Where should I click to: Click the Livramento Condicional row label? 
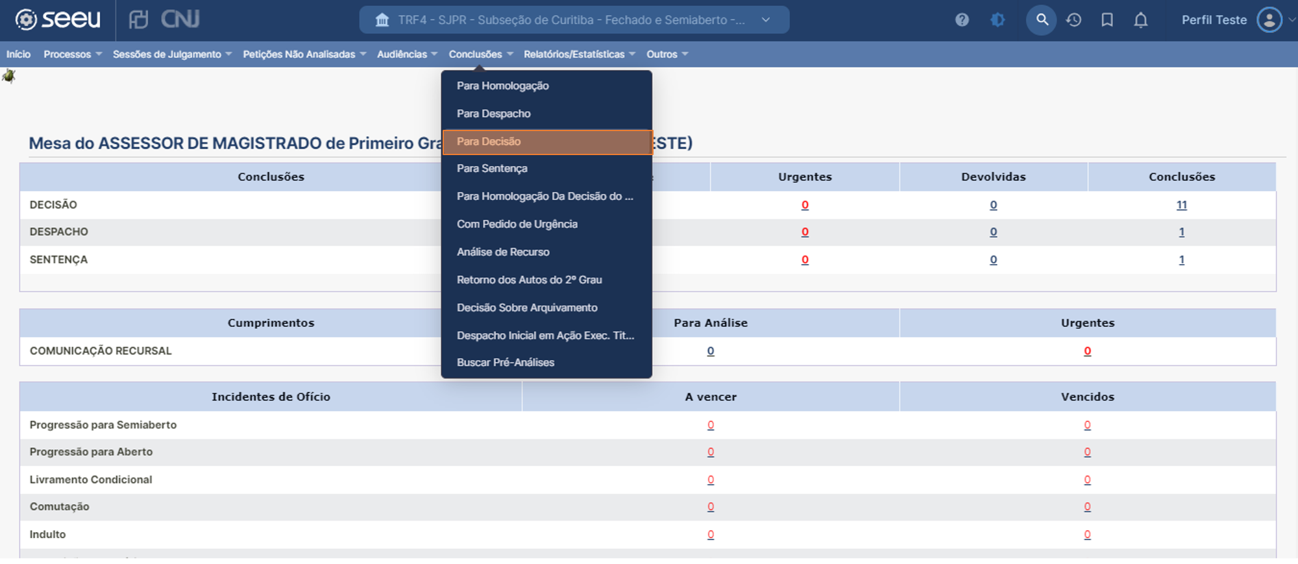[91, 480]
